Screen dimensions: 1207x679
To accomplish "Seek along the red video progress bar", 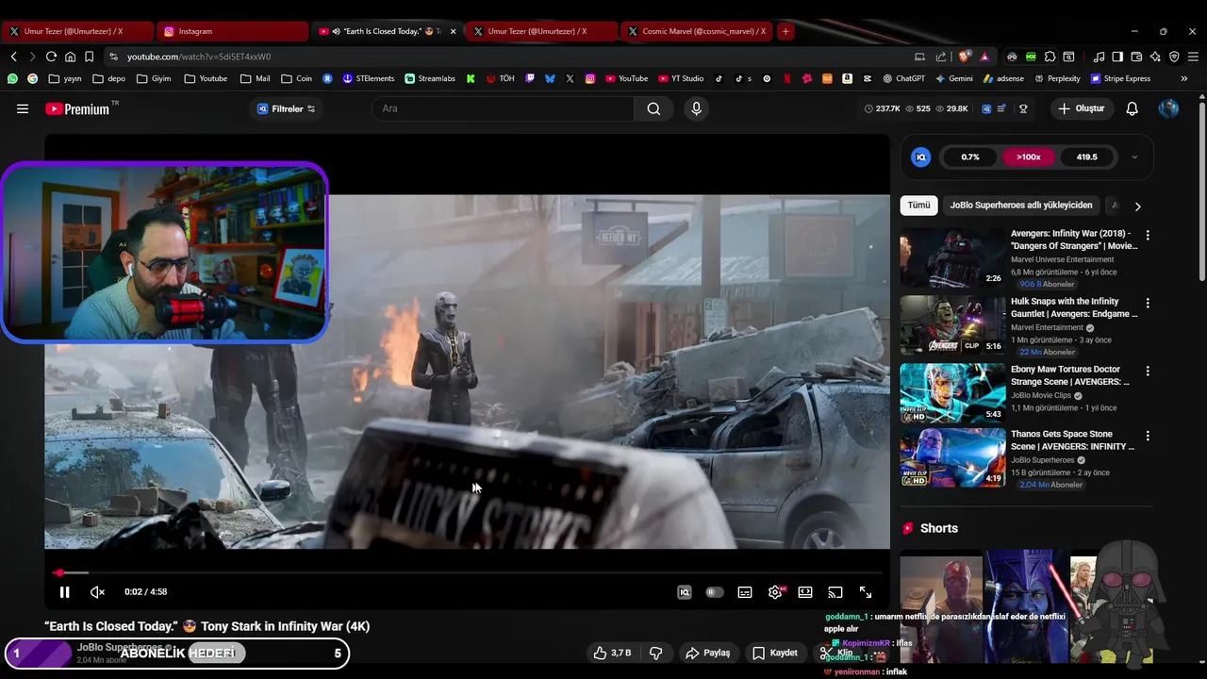I will pos(468,572).
